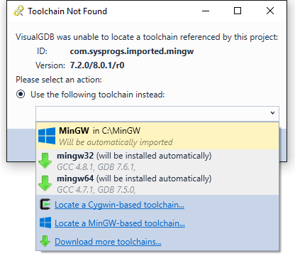This screenshot has width=295, height=261.
Task: Click the Windows logo icon beside MinGW entry
Action: pos(47,136)
